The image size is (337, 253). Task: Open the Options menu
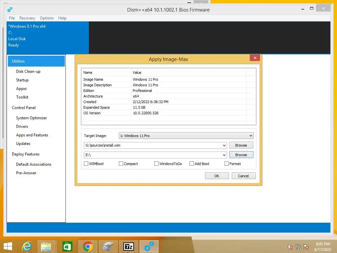47,18
